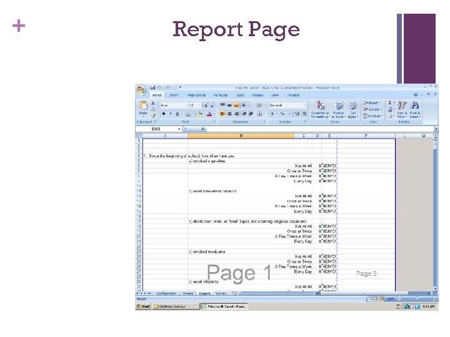Toggle Align Text Right
Image resolution: width=450 pixels, height=337 pixels.
[x=236, y=114]
